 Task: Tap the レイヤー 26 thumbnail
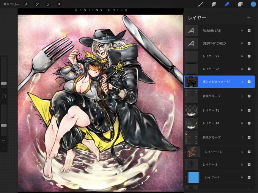coord(191,69)
